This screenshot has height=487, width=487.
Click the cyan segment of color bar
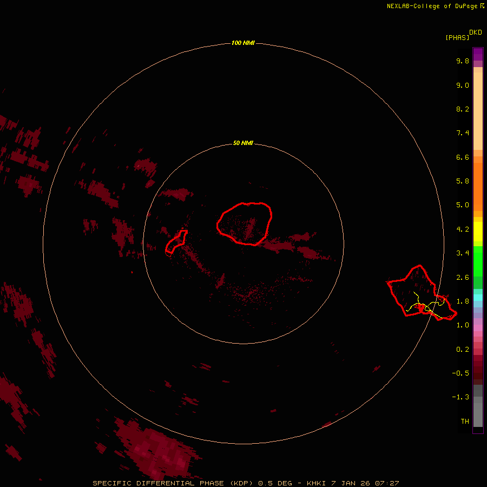[x=478, y=298]
